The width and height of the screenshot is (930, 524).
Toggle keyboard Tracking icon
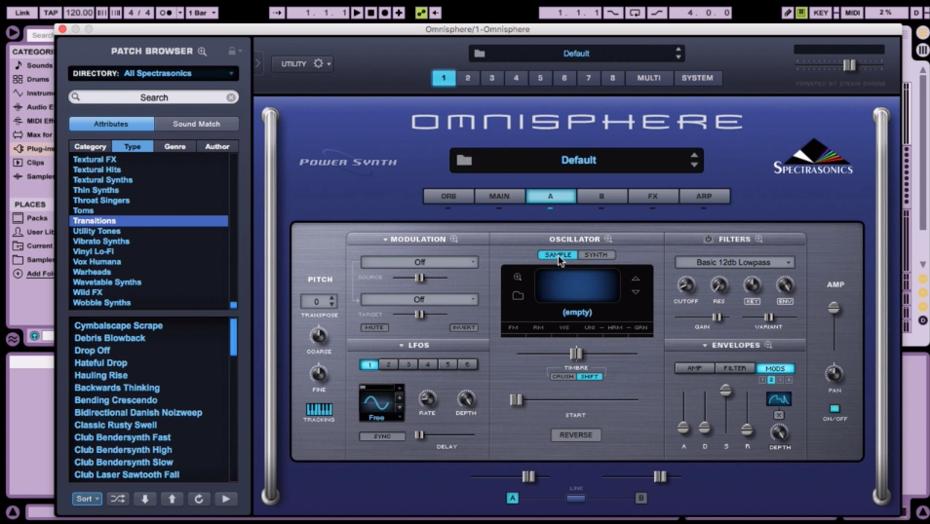tap(319, 409)
